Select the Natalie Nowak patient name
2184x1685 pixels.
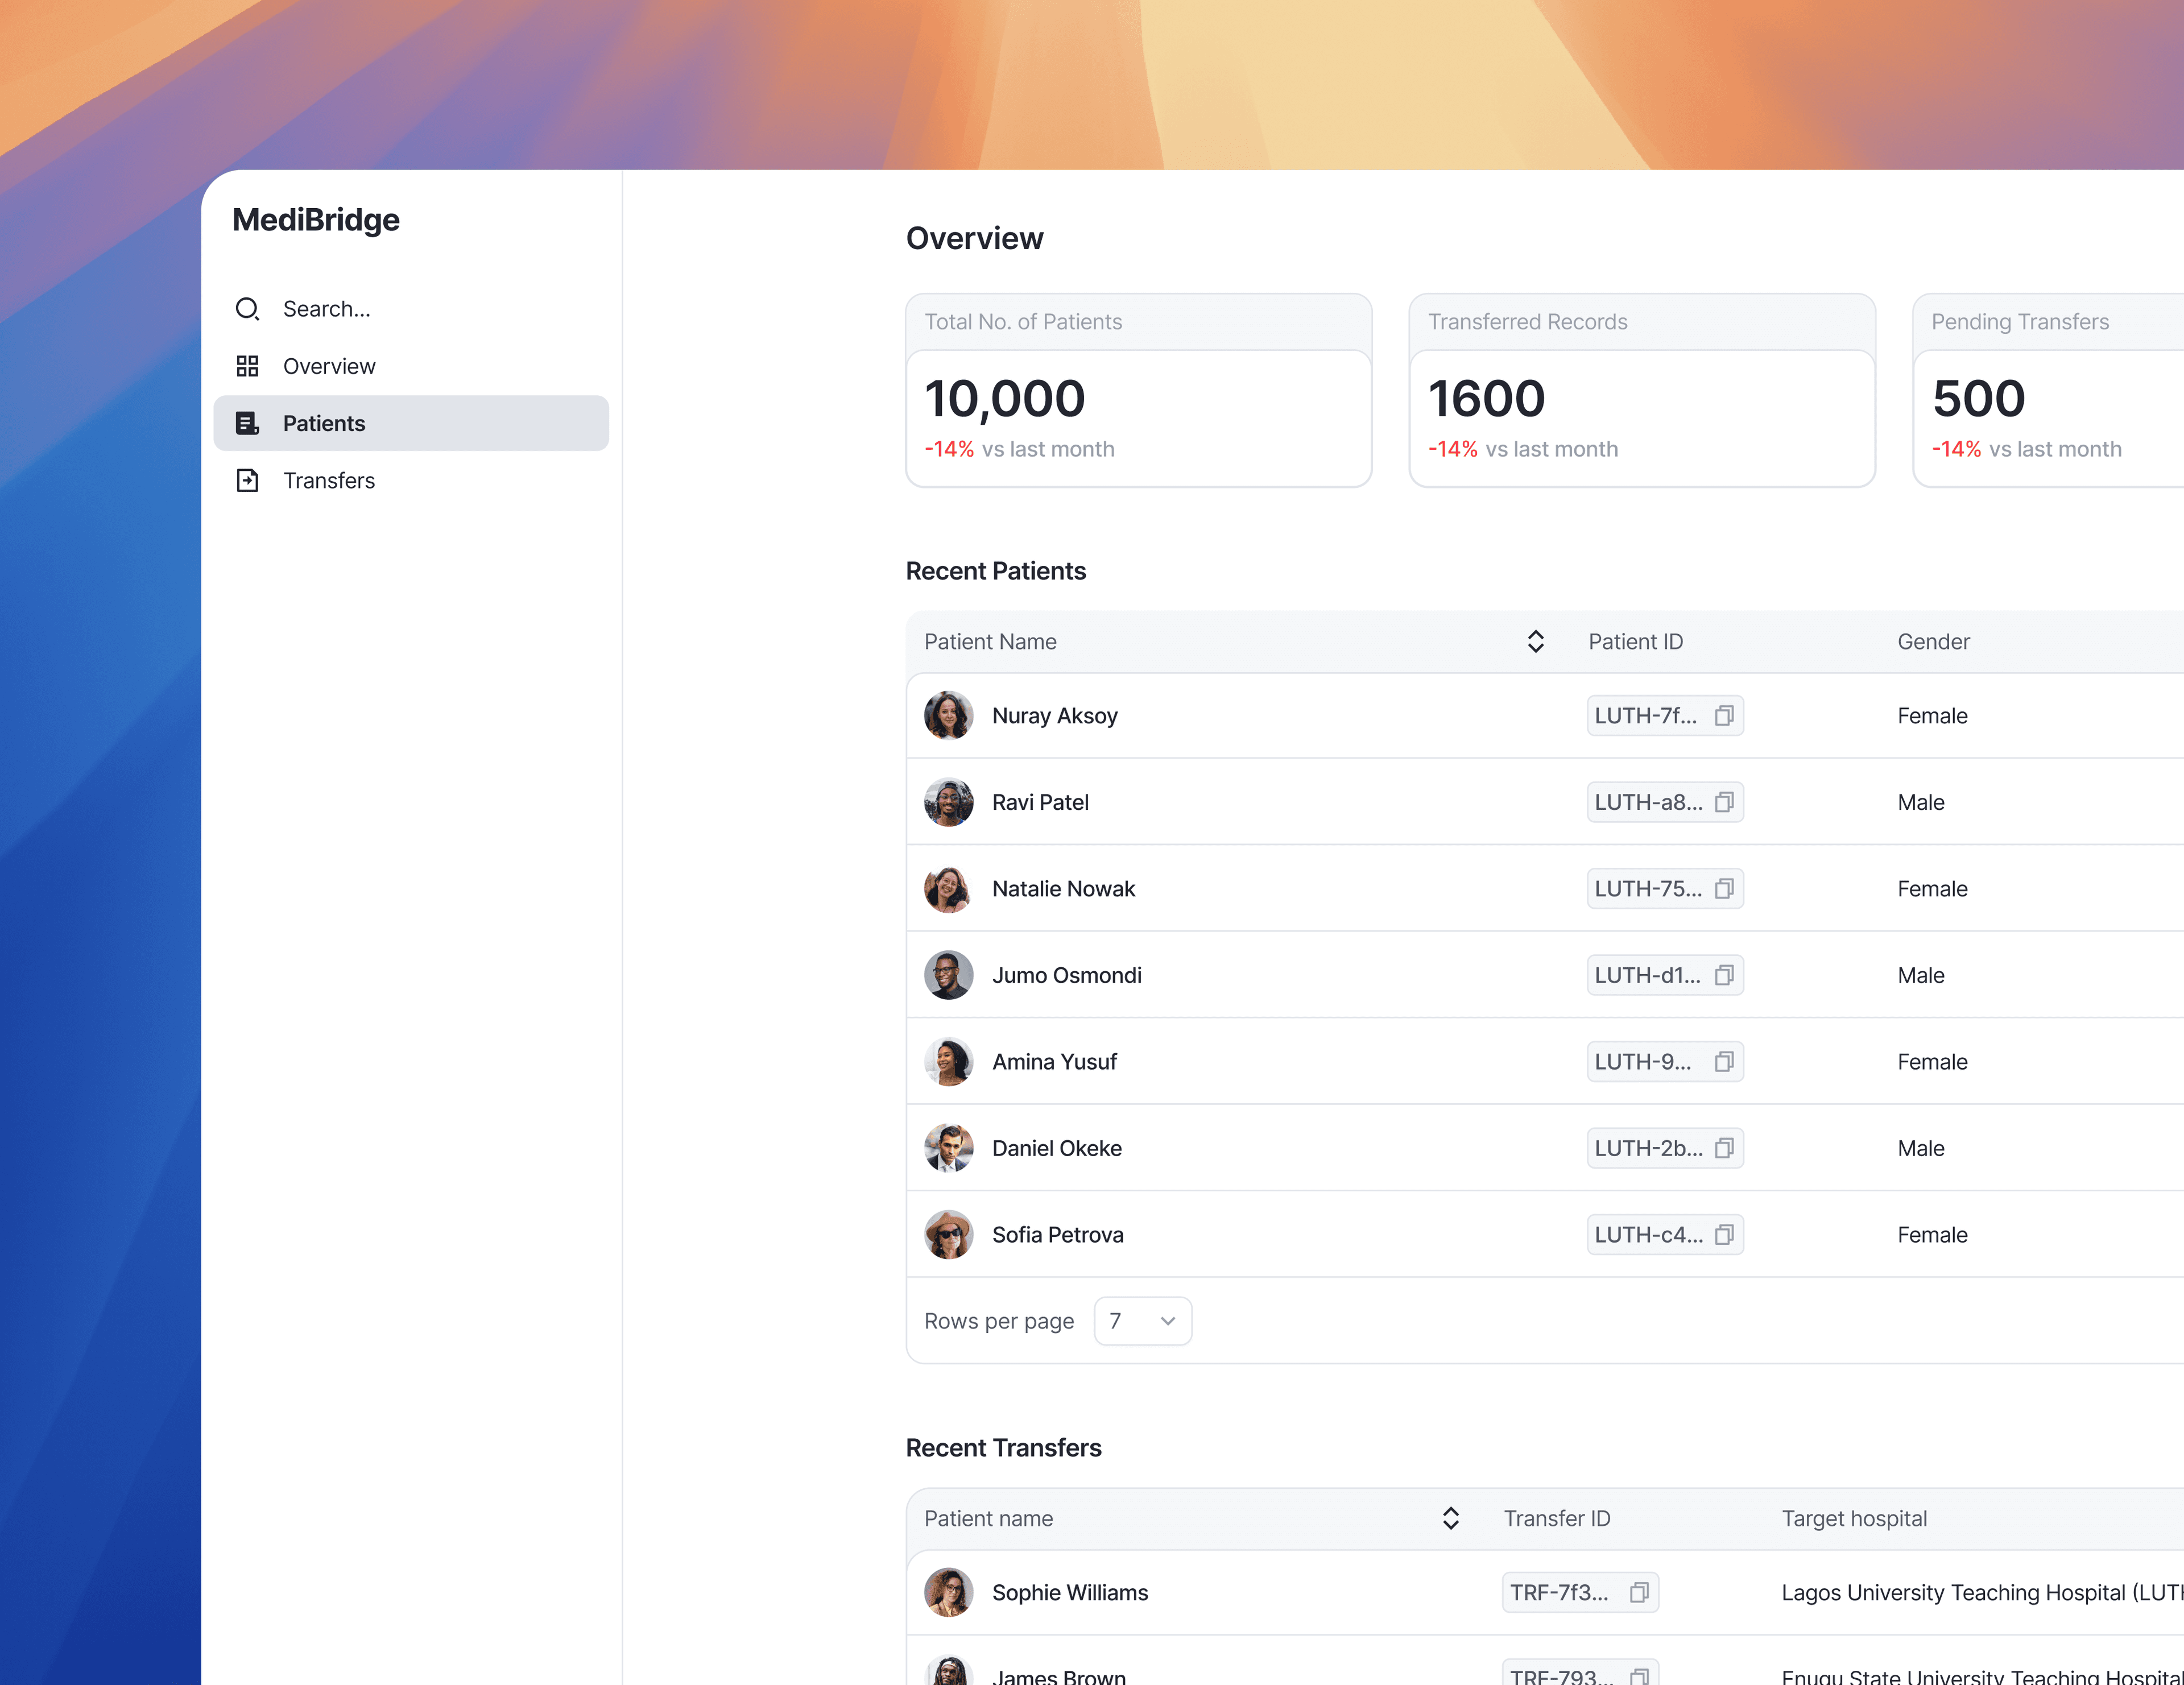[1064, 889]
